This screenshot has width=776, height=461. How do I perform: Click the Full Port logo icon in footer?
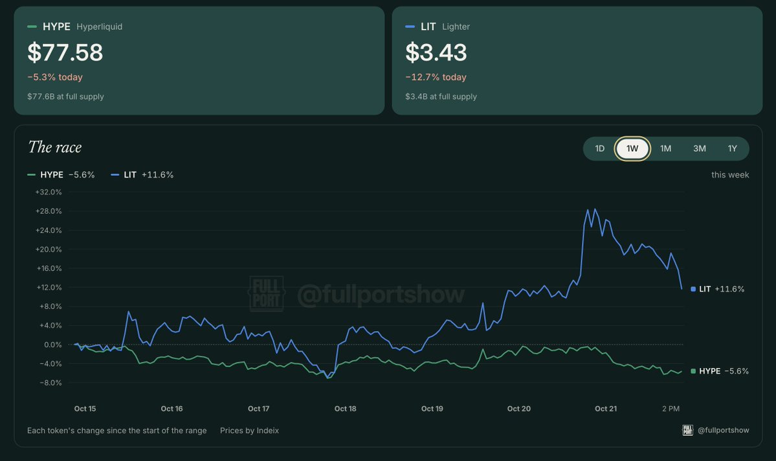click(687, 431)
